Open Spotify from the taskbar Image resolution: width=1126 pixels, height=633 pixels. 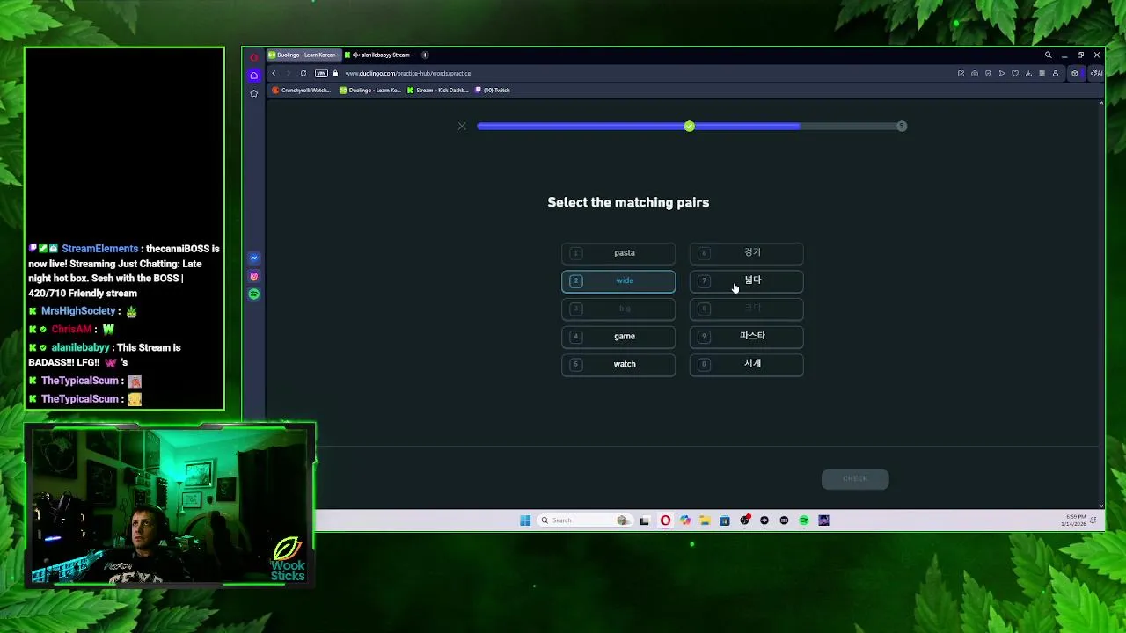(x=804, y=520)
